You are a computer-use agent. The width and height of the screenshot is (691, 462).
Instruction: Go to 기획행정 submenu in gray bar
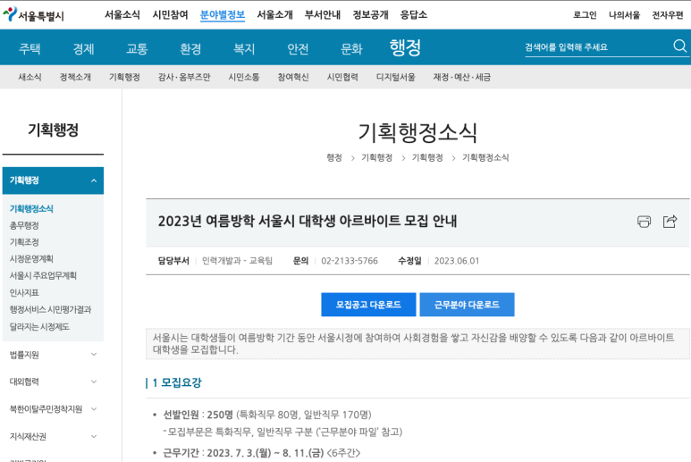point(125,77)
